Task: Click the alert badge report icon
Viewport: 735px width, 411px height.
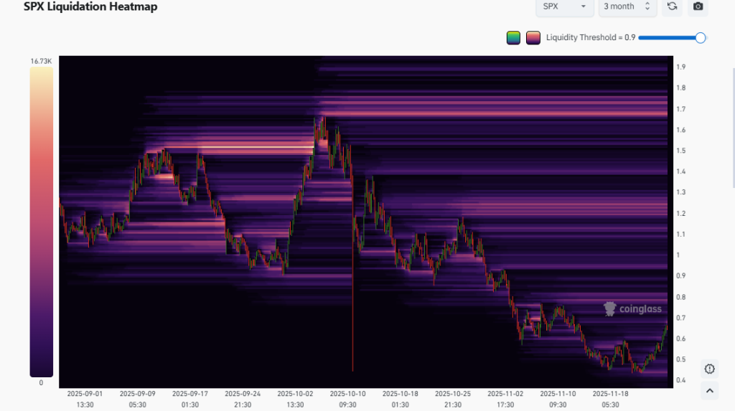Action: point(710,369)
